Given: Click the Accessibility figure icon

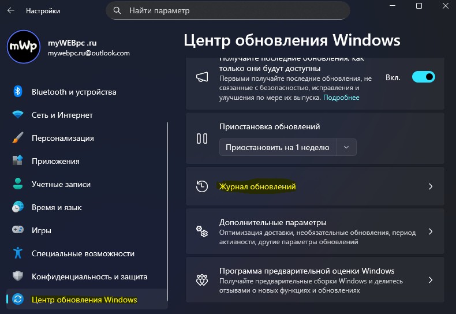Looking at the screenshot, I should point(18,253).
